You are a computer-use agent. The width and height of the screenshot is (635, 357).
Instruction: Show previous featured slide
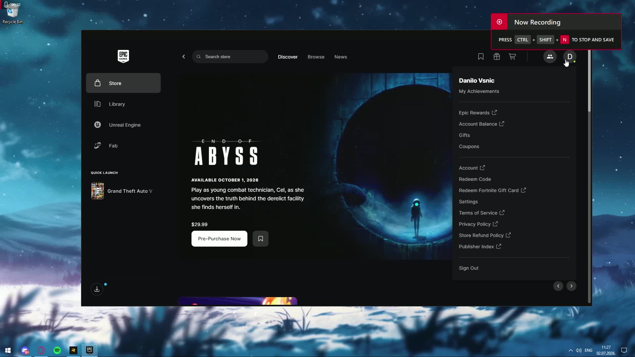(558, 286)
